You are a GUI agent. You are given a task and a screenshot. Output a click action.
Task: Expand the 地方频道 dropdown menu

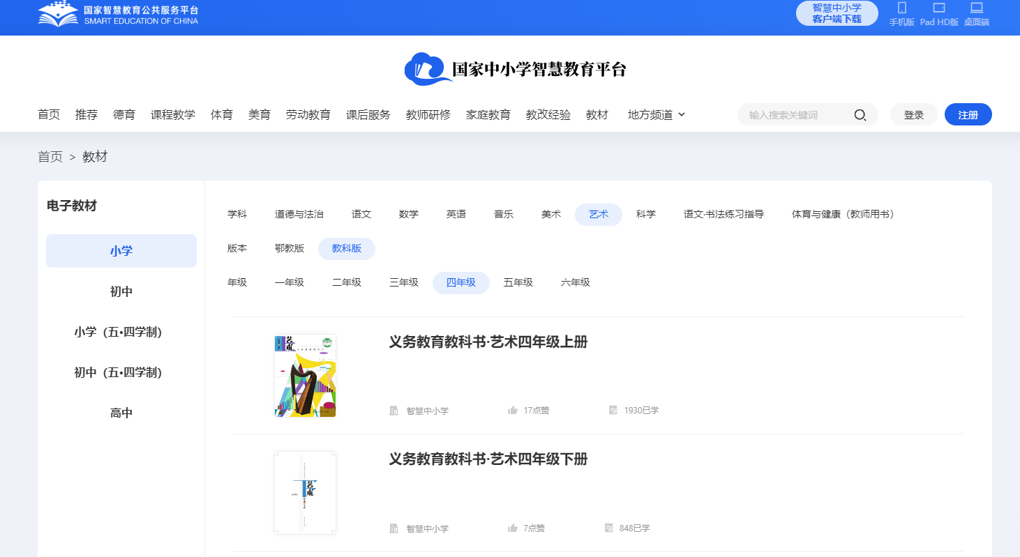(x=656, y=114)
